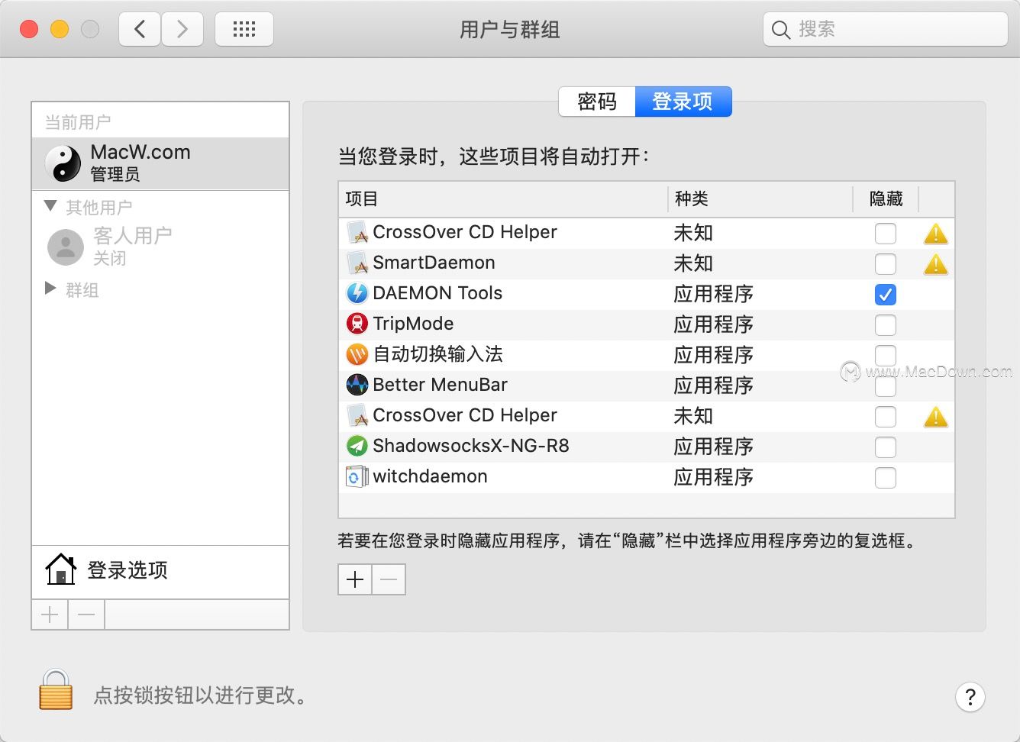
Task: Click the ShadowsocksX-NG-R8 paper plane icon
Action: click(357, 446)
